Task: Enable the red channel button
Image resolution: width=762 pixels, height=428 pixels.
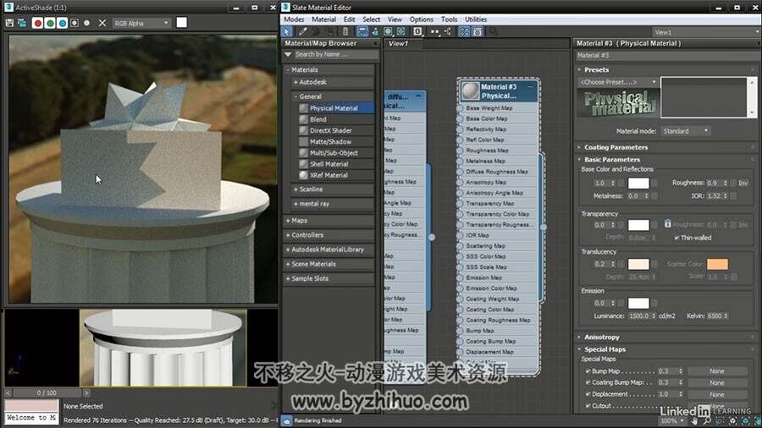Action: click(x=37, y=23)
